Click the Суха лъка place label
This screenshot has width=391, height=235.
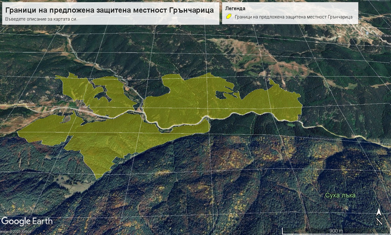click(340, 195)
